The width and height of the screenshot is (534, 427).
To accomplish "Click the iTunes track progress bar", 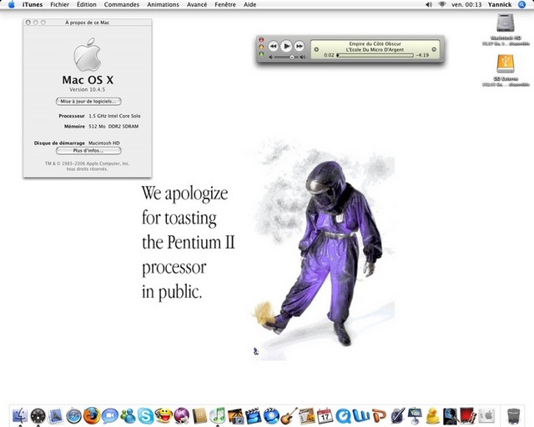I will pyautogui.click(x=375, y=55).
